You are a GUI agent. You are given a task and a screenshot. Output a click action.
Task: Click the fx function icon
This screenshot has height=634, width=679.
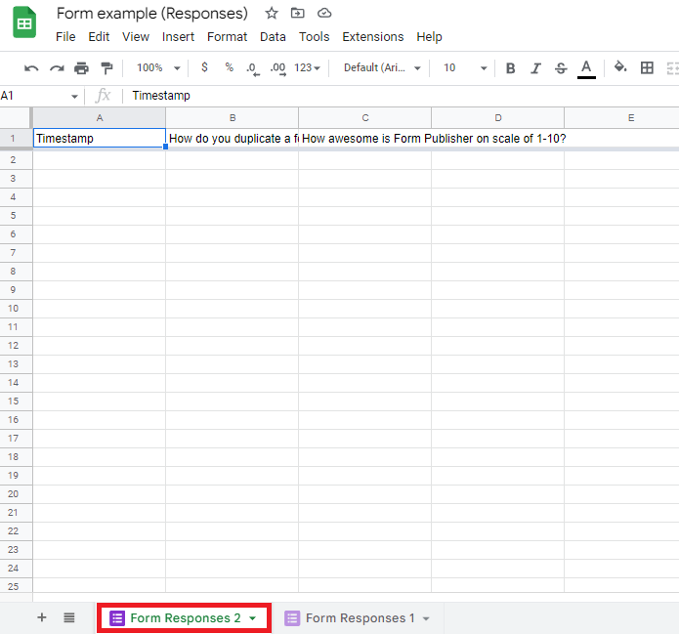click(103, 96)
